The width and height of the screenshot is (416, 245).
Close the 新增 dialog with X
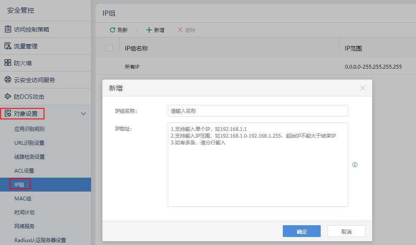coord(362,88)
